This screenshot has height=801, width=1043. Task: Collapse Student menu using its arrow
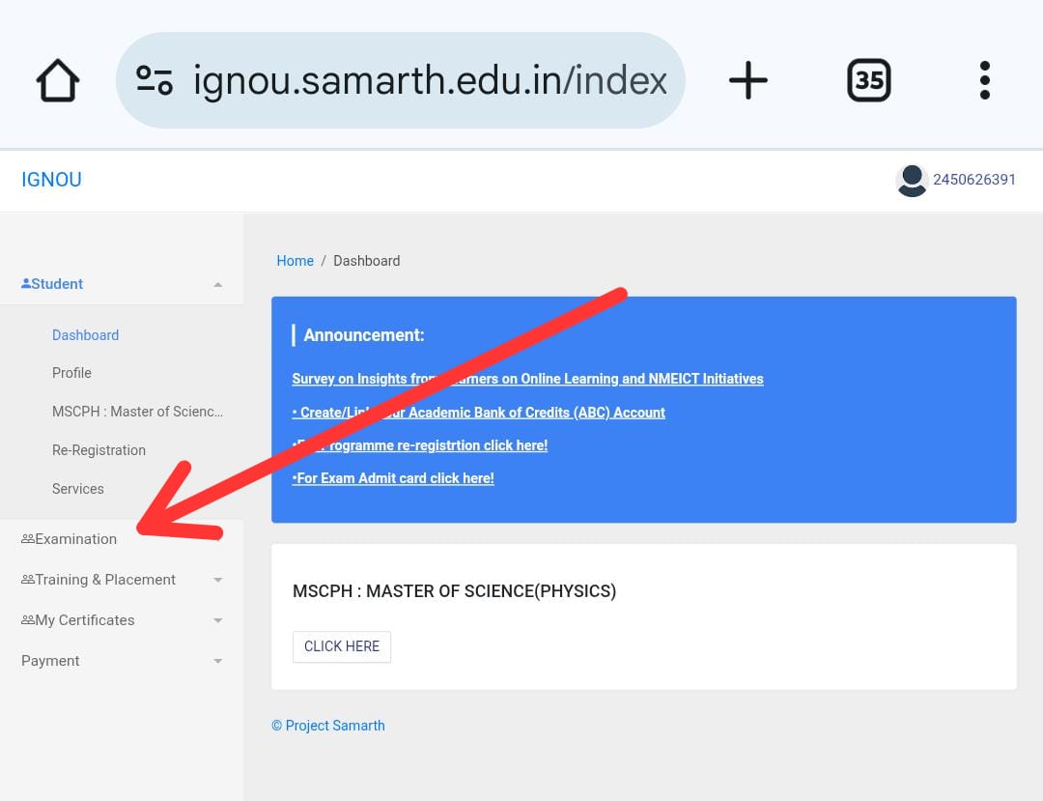pos(217,285)
